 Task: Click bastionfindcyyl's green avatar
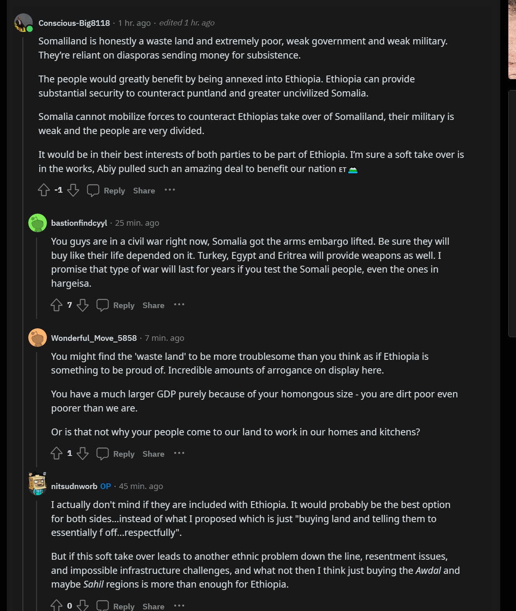point(38,223)
